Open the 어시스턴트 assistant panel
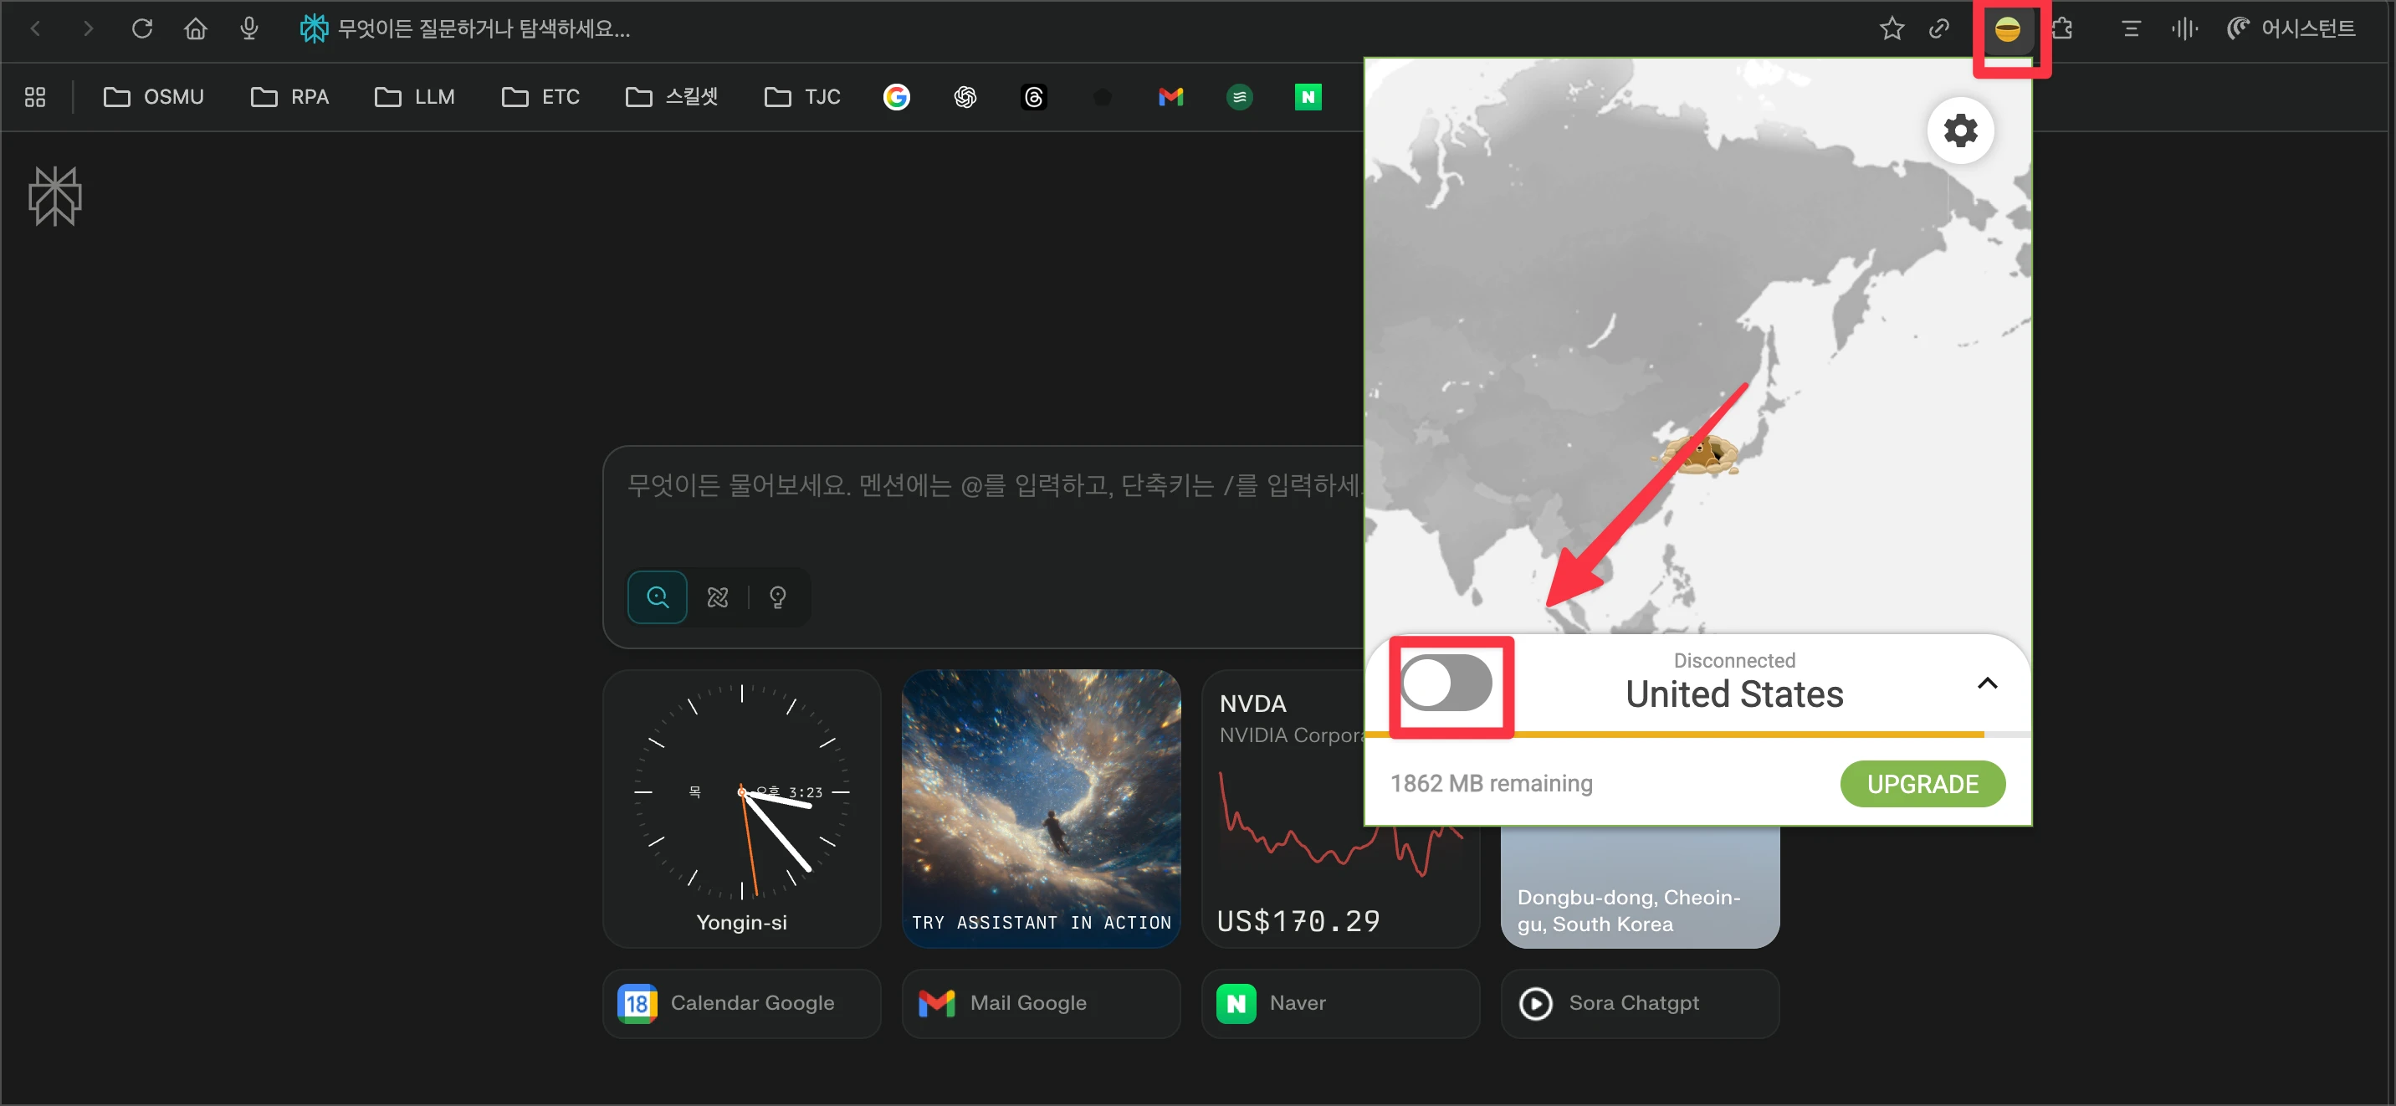Viewport: 2396px width, 1106px height. click(x=2291, y=28)
